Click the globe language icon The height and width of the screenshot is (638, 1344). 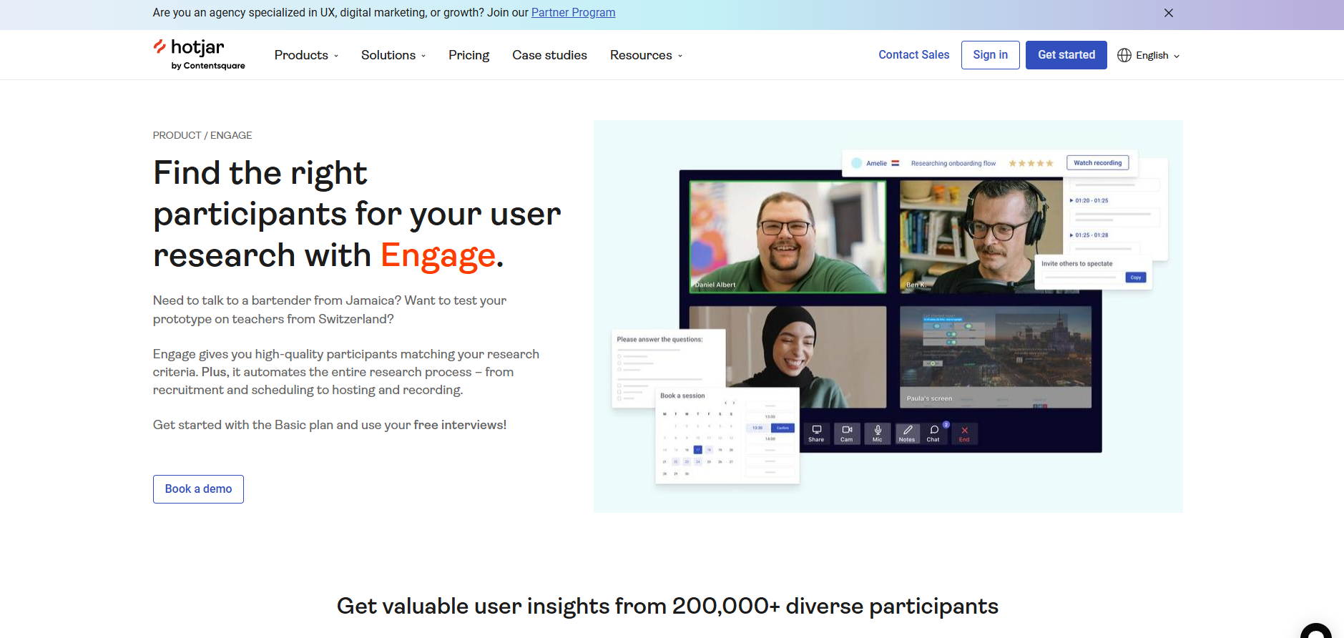[x=1124, y=55]
